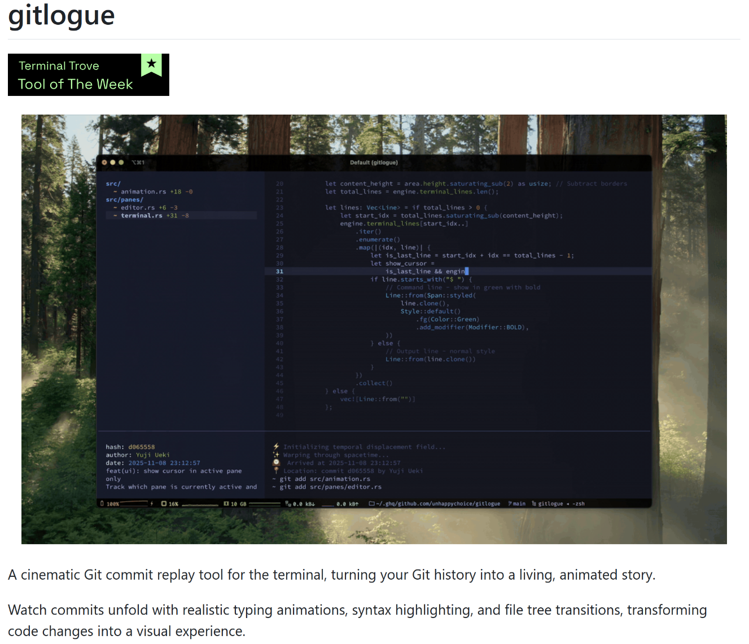The height and width of the screenshot is (644, 749).
Task: Click the battery level bar at 100%
Action: tap(133, 503)
